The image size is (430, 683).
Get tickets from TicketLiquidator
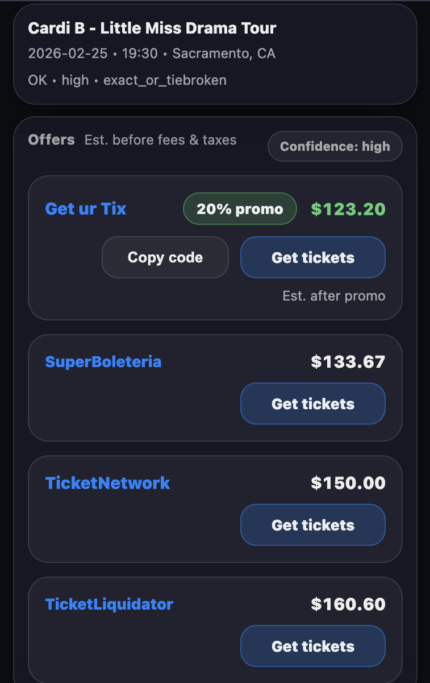(x=312, y=646)
